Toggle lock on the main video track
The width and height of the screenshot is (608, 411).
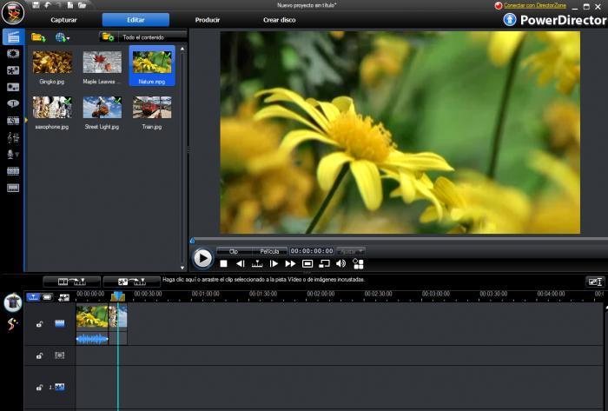click(x=39, y=324)
